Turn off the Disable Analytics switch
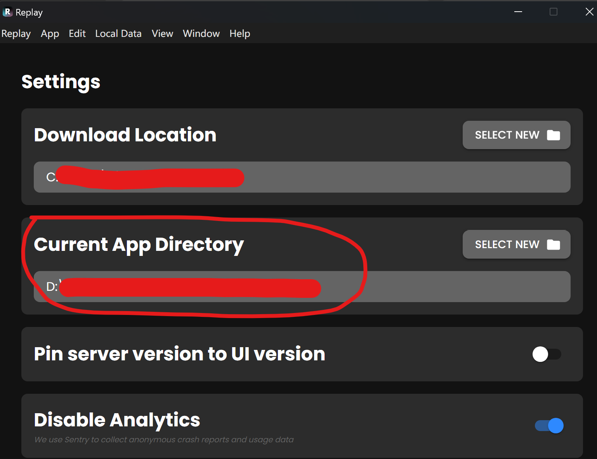This screenshot has height=459, width=597. 549,426
